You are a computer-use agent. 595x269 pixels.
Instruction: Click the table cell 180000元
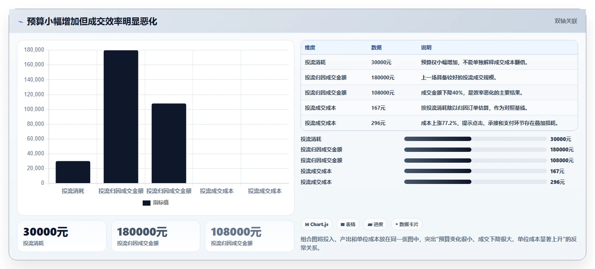[x=382, y=78]
